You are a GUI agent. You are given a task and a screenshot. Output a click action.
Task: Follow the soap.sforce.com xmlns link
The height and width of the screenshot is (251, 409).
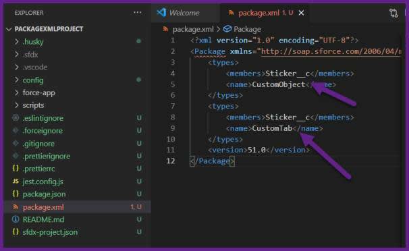click(x=331, y=51)
